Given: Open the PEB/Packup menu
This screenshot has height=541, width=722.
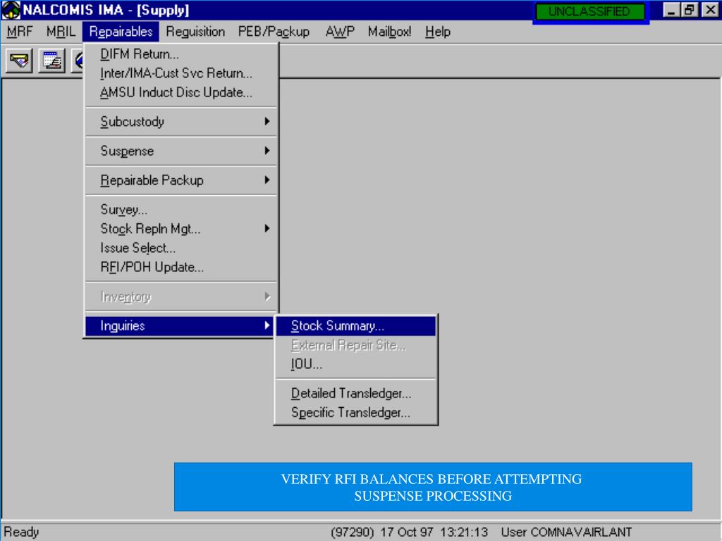Looking at the screenshot, I should pyautogui.click(x=274, y=32).
